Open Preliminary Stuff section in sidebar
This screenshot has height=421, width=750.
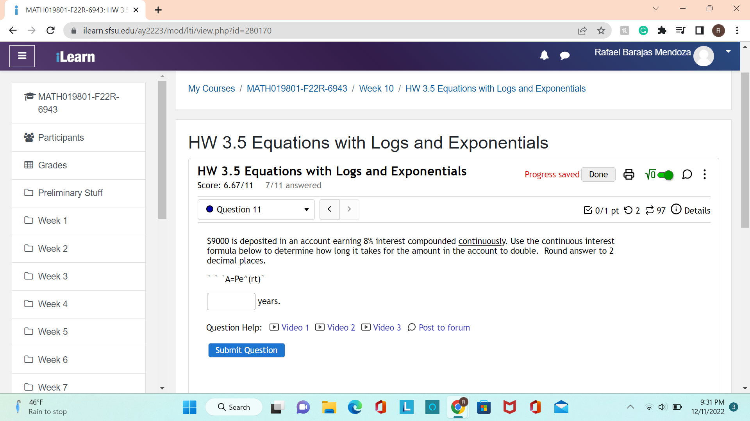(x=70, y=193)
